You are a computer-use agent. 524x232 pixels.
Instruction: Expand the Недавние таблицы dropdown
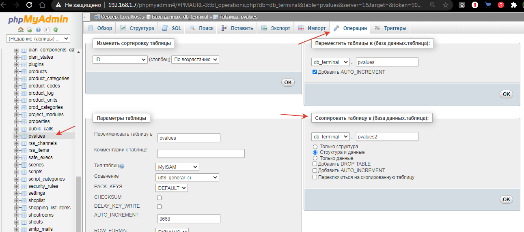point(39,39)
